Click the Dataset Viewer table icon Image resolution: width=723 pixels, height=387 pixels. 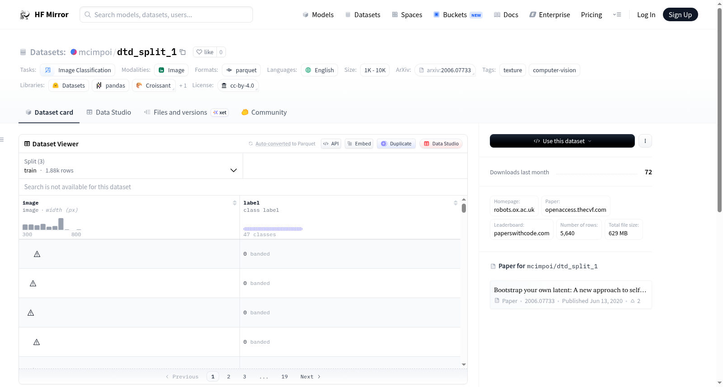27,144
